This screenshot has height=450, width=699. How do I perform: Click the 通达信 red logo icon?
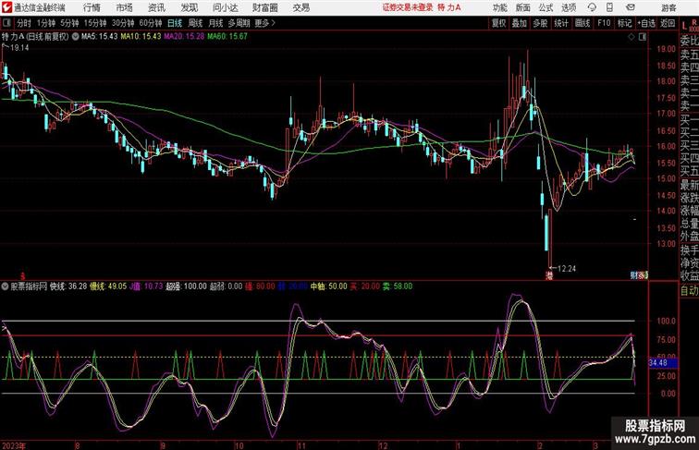(6, 7)
